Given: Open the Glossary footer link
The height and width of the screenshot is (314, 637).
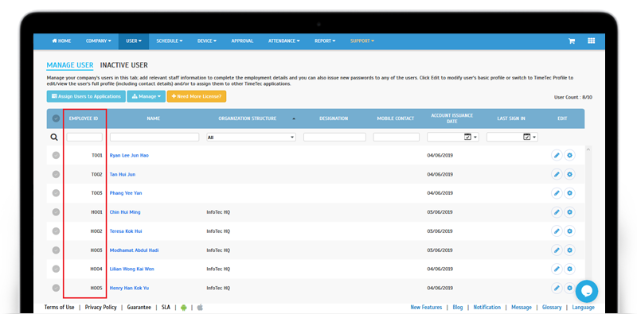Looking at the screenshot, I should [x=552, y=308].
